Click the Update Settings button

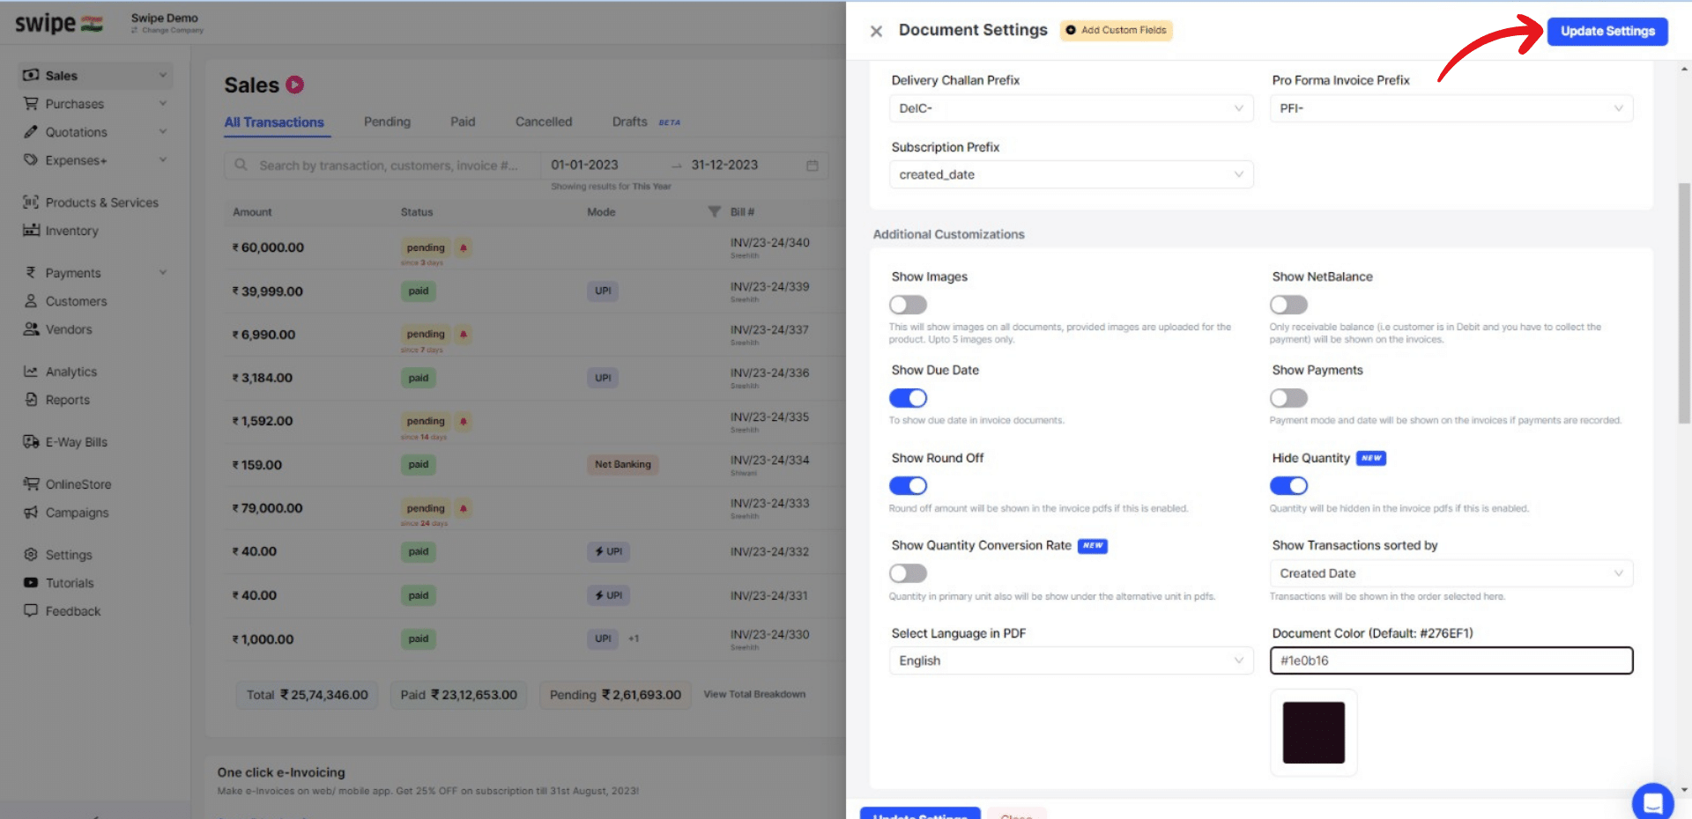point(1607,31)
